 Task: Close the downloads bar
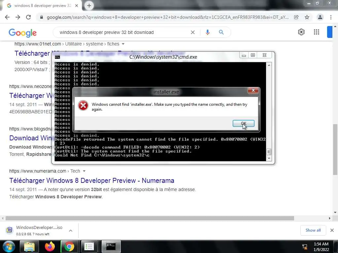[x=332, y=230]
